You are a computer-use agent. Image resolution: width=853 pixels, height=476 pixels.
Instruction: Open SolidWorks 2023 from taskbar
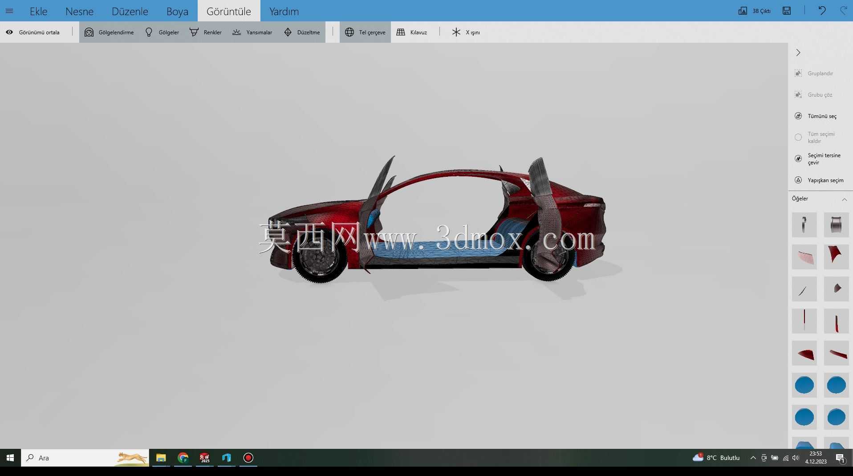point(204,458)
